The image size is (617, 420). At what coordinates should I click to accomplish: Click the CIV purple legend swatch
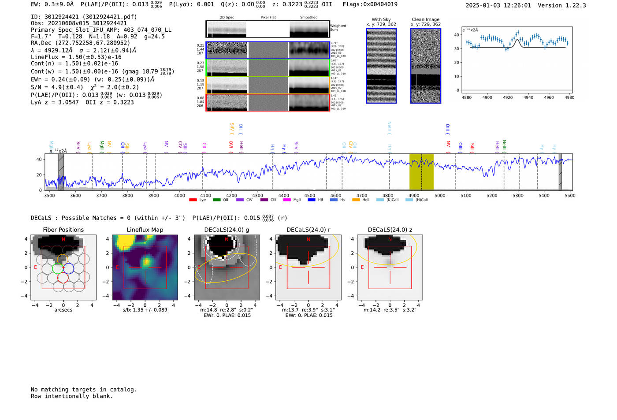240,200
